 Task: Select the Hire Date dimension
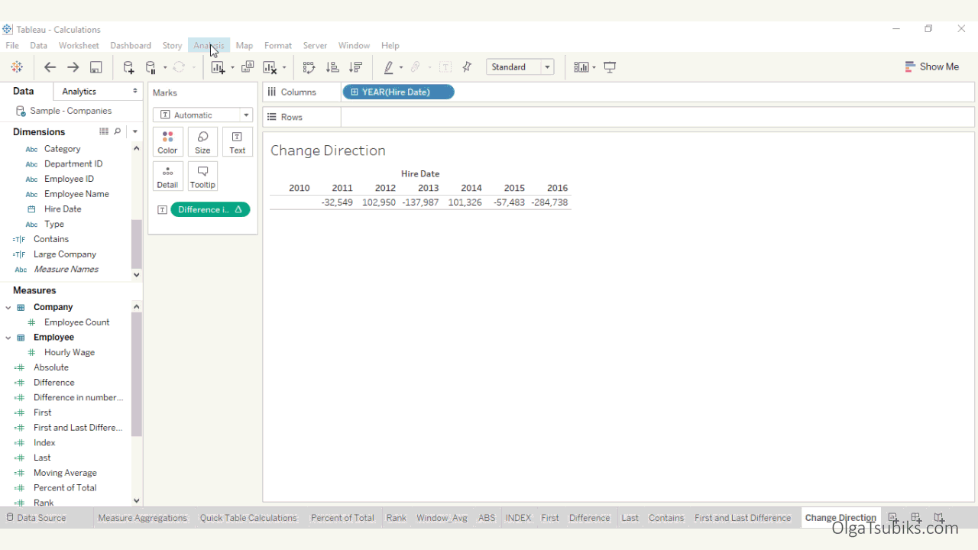[x=63, y=209]
